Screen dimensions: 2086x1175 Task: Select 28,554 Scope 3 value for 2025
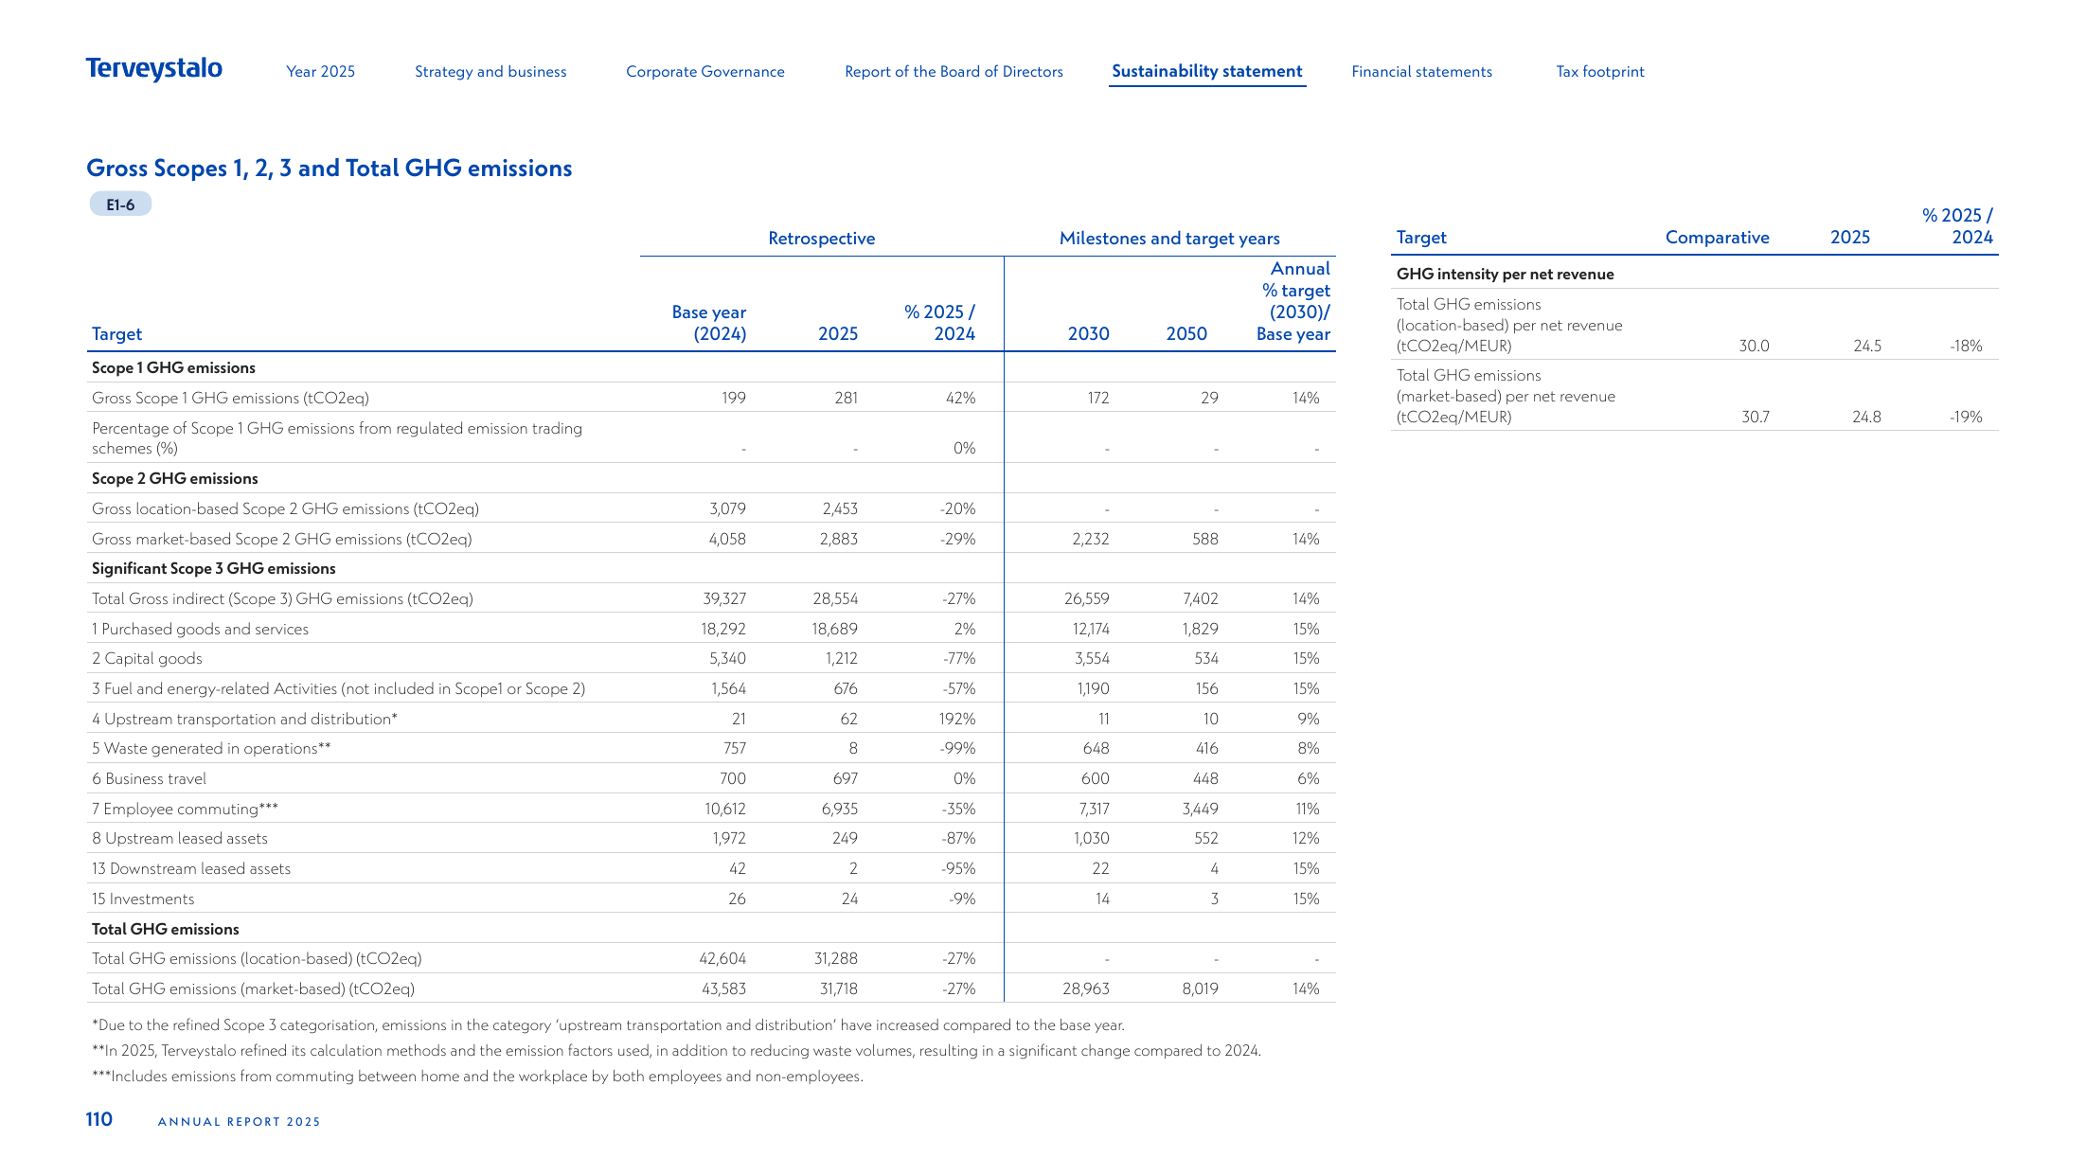[x=835, y=599]
